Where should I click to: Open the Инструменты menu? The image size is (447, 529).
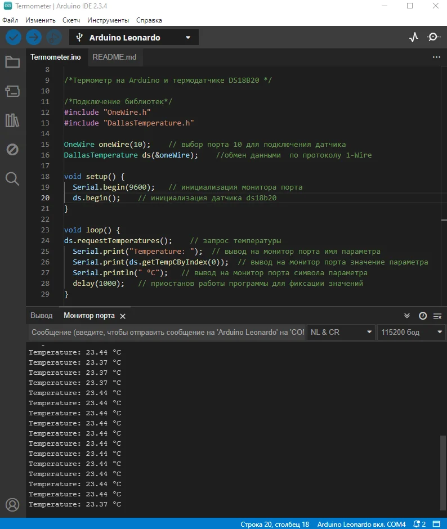pos(108,20)
